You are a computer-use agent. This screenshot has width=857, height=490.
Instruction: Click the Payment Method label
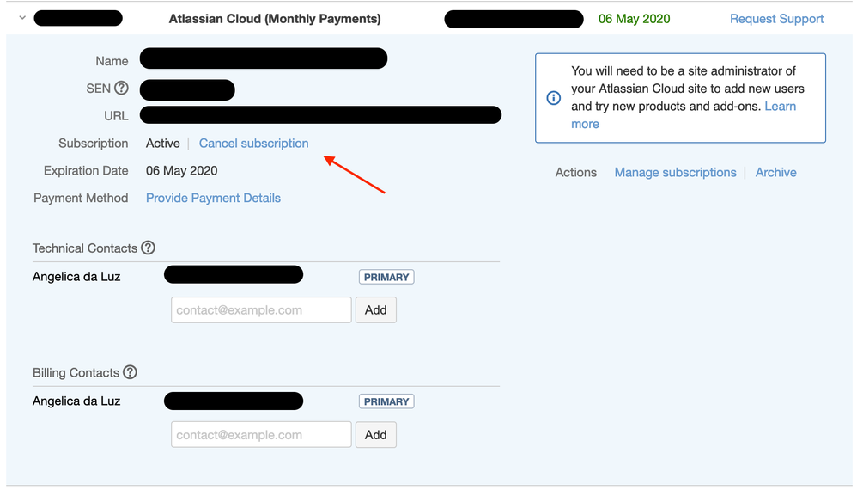81,198
